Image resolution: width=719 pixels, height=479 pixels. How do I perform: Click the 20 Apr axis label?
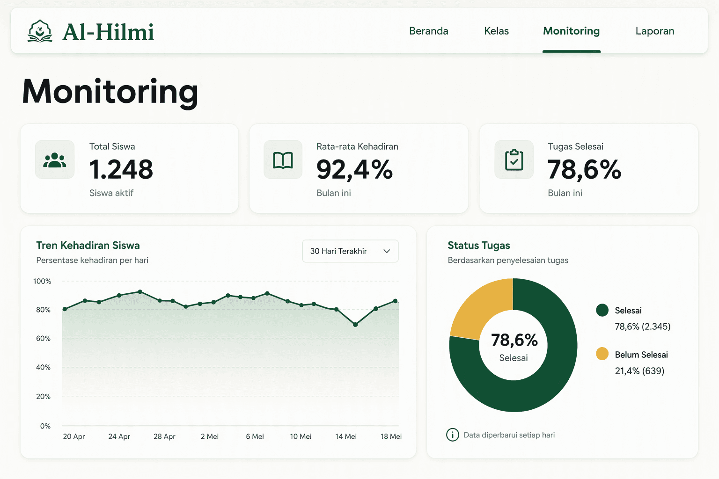(74, 436)
